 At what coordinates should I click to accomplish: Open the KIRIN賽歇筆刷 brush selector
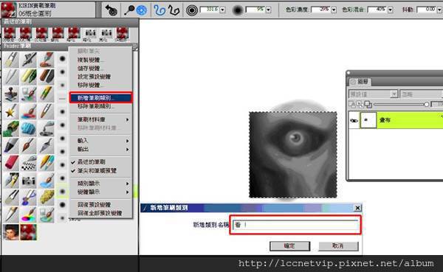click(48, 10)
